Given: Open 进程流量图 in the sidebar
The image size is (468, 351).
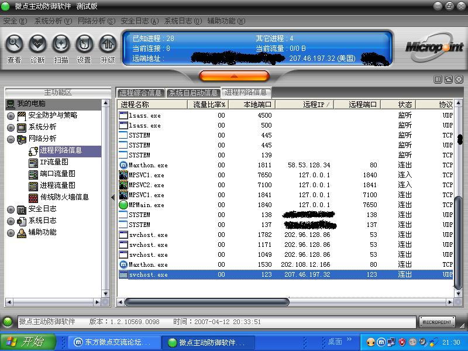Looking at the screenshot, I should click(x=57, y=185).
